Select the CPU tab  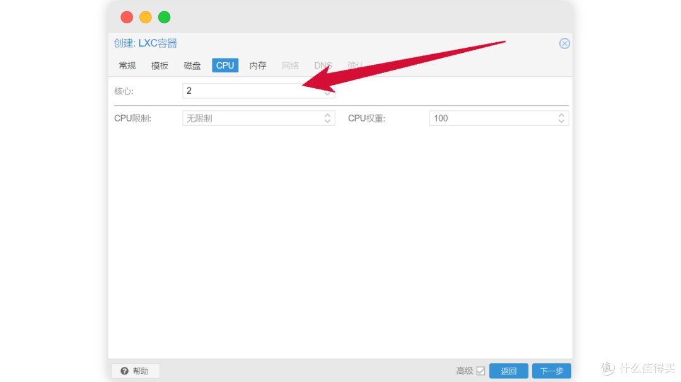pyautogui.click(x=225, y=65)
